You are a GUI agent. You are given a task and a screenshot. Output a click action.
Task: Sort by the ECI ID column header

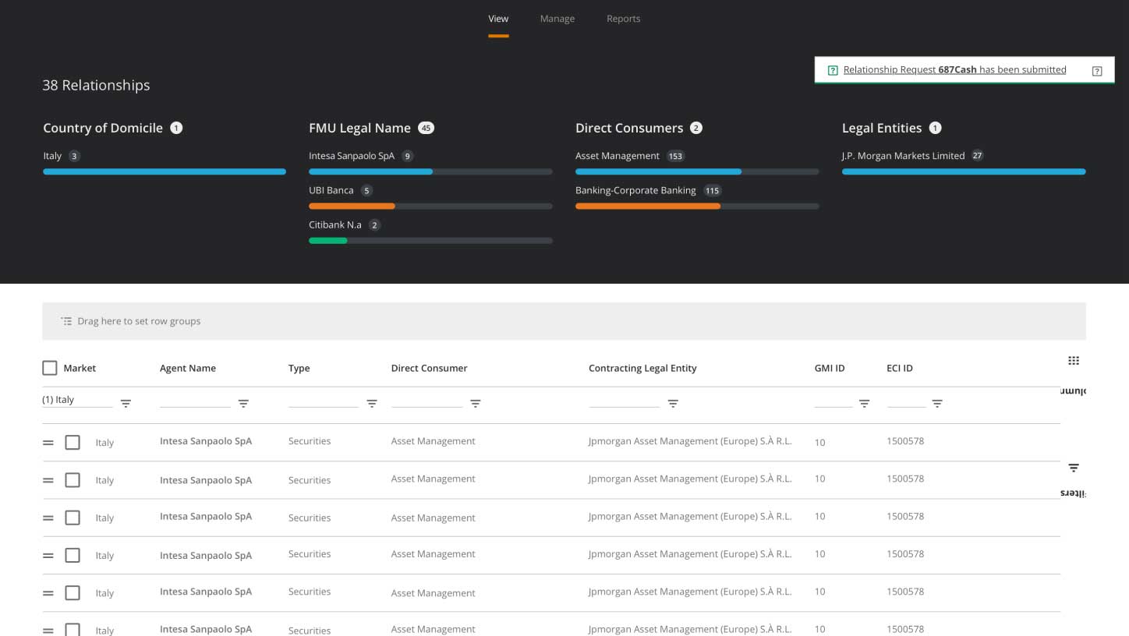tap(900, 368)
